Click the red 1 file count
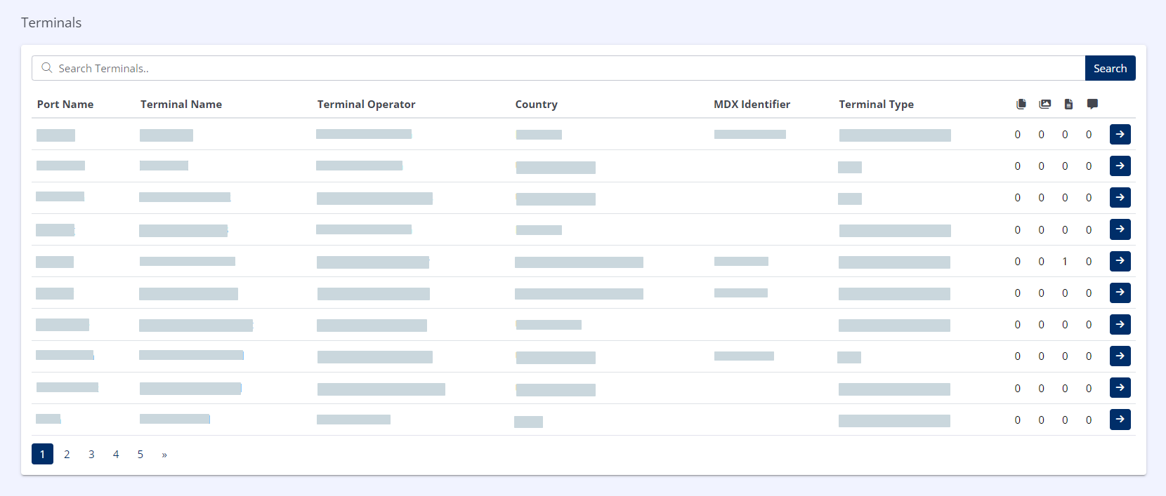This screenshot has height=496, width=1166. click(1065, 262)
